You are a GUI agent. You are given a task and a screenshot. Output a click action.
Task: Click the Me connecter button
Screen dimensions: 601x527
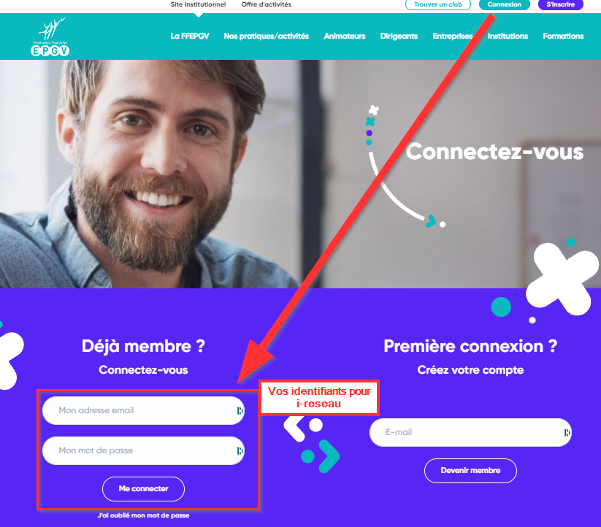click(143, 489)
